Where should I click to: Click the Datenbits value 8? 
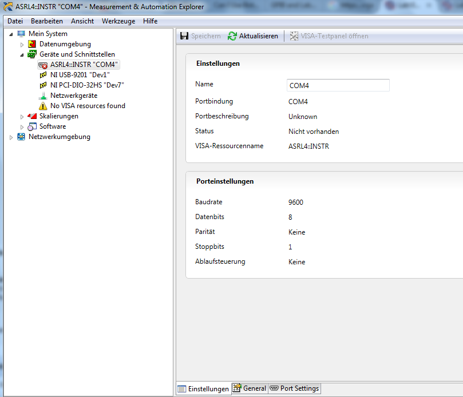click(x=290, y=217)
